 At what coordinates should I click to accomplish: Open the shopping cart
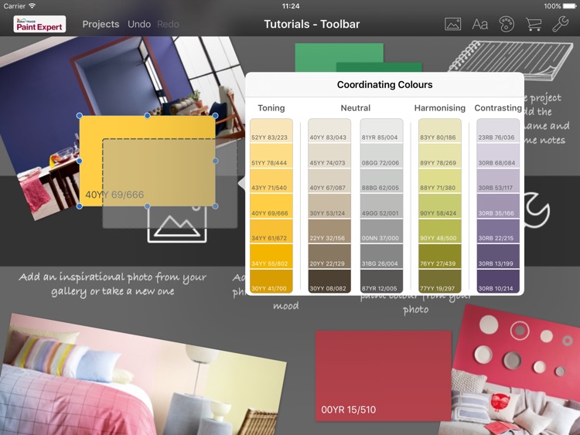click(534, 25)
